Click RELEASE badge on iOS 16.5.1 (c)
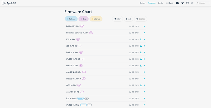This screenshot has height=108, width=211. pos(80,98)
